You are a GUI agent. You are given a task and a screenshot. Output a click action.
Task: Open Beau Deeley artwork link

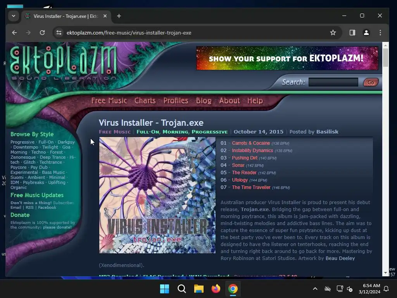(340, 258)
